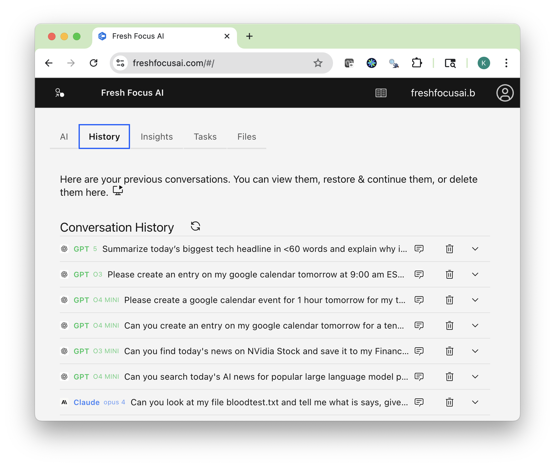Click the freshfocusai.b header link
This screenshot has height=467, width=555.
pos(443,93)
